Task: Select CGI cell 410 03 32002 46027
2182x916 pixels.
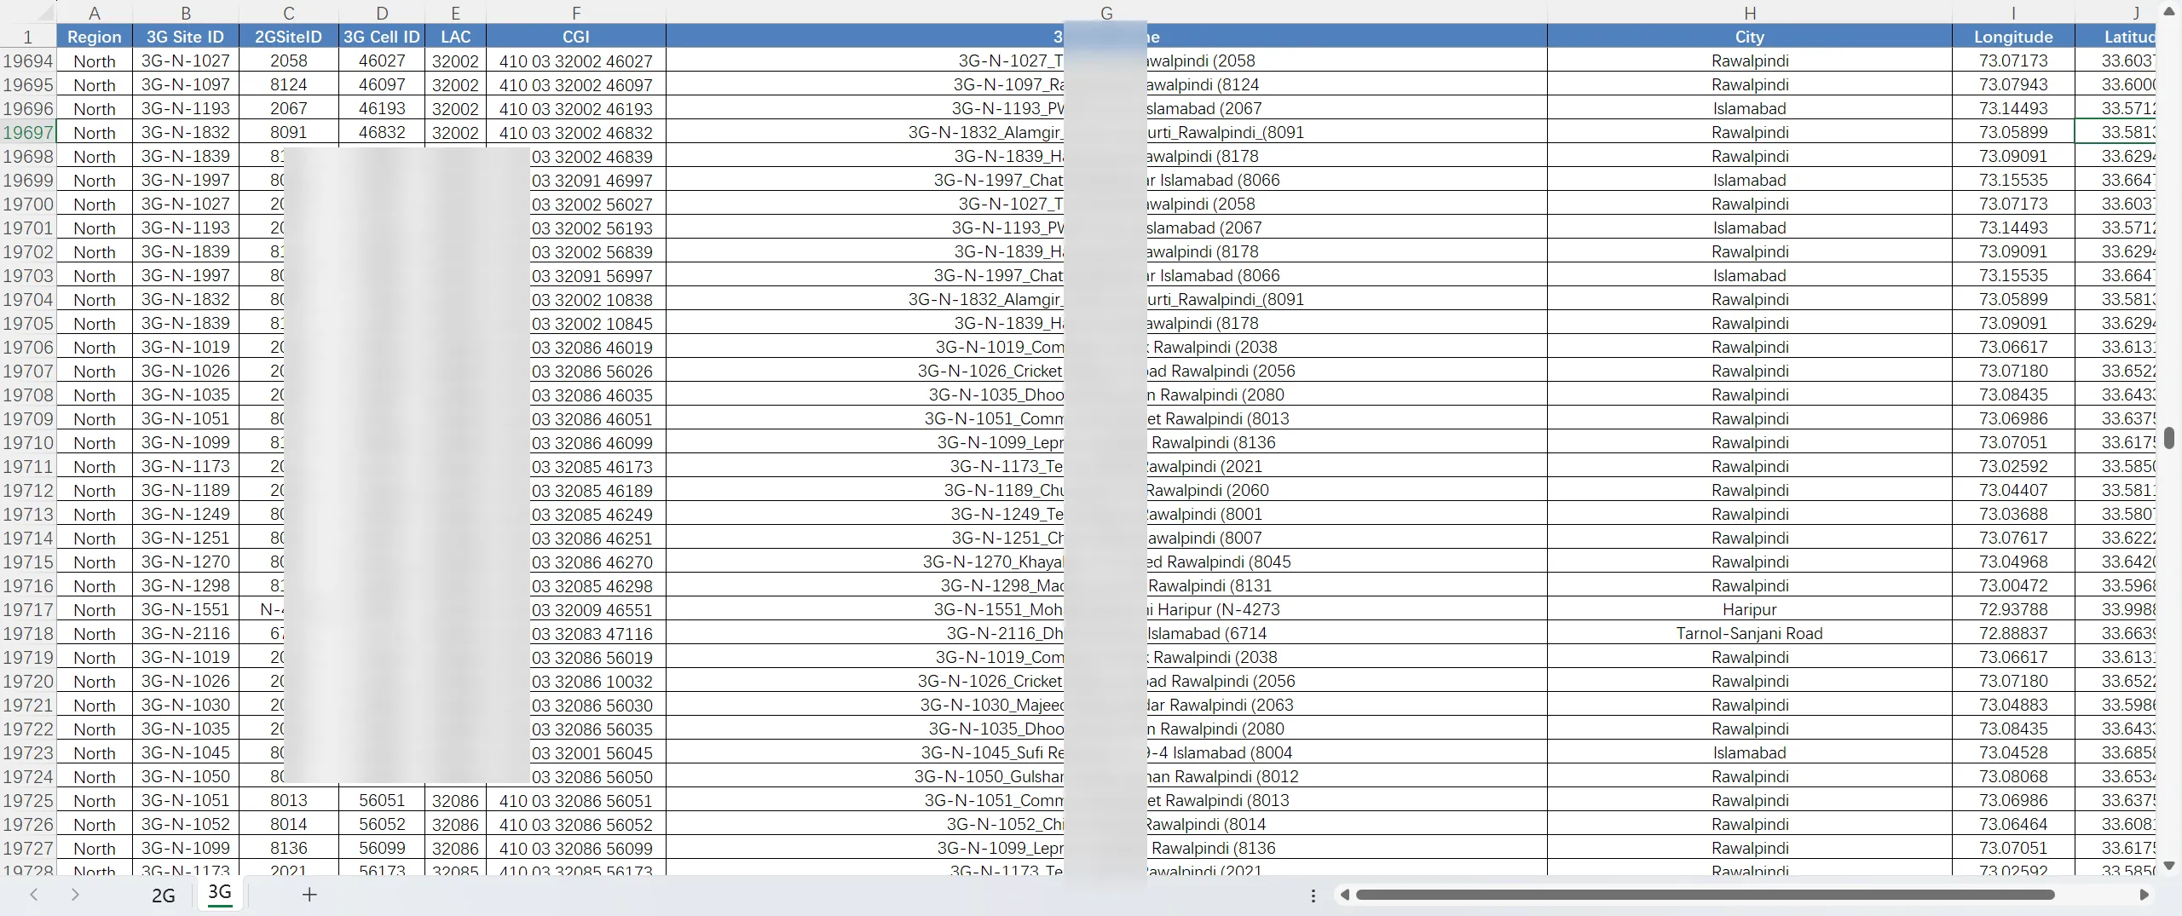Action: [576, 60]
